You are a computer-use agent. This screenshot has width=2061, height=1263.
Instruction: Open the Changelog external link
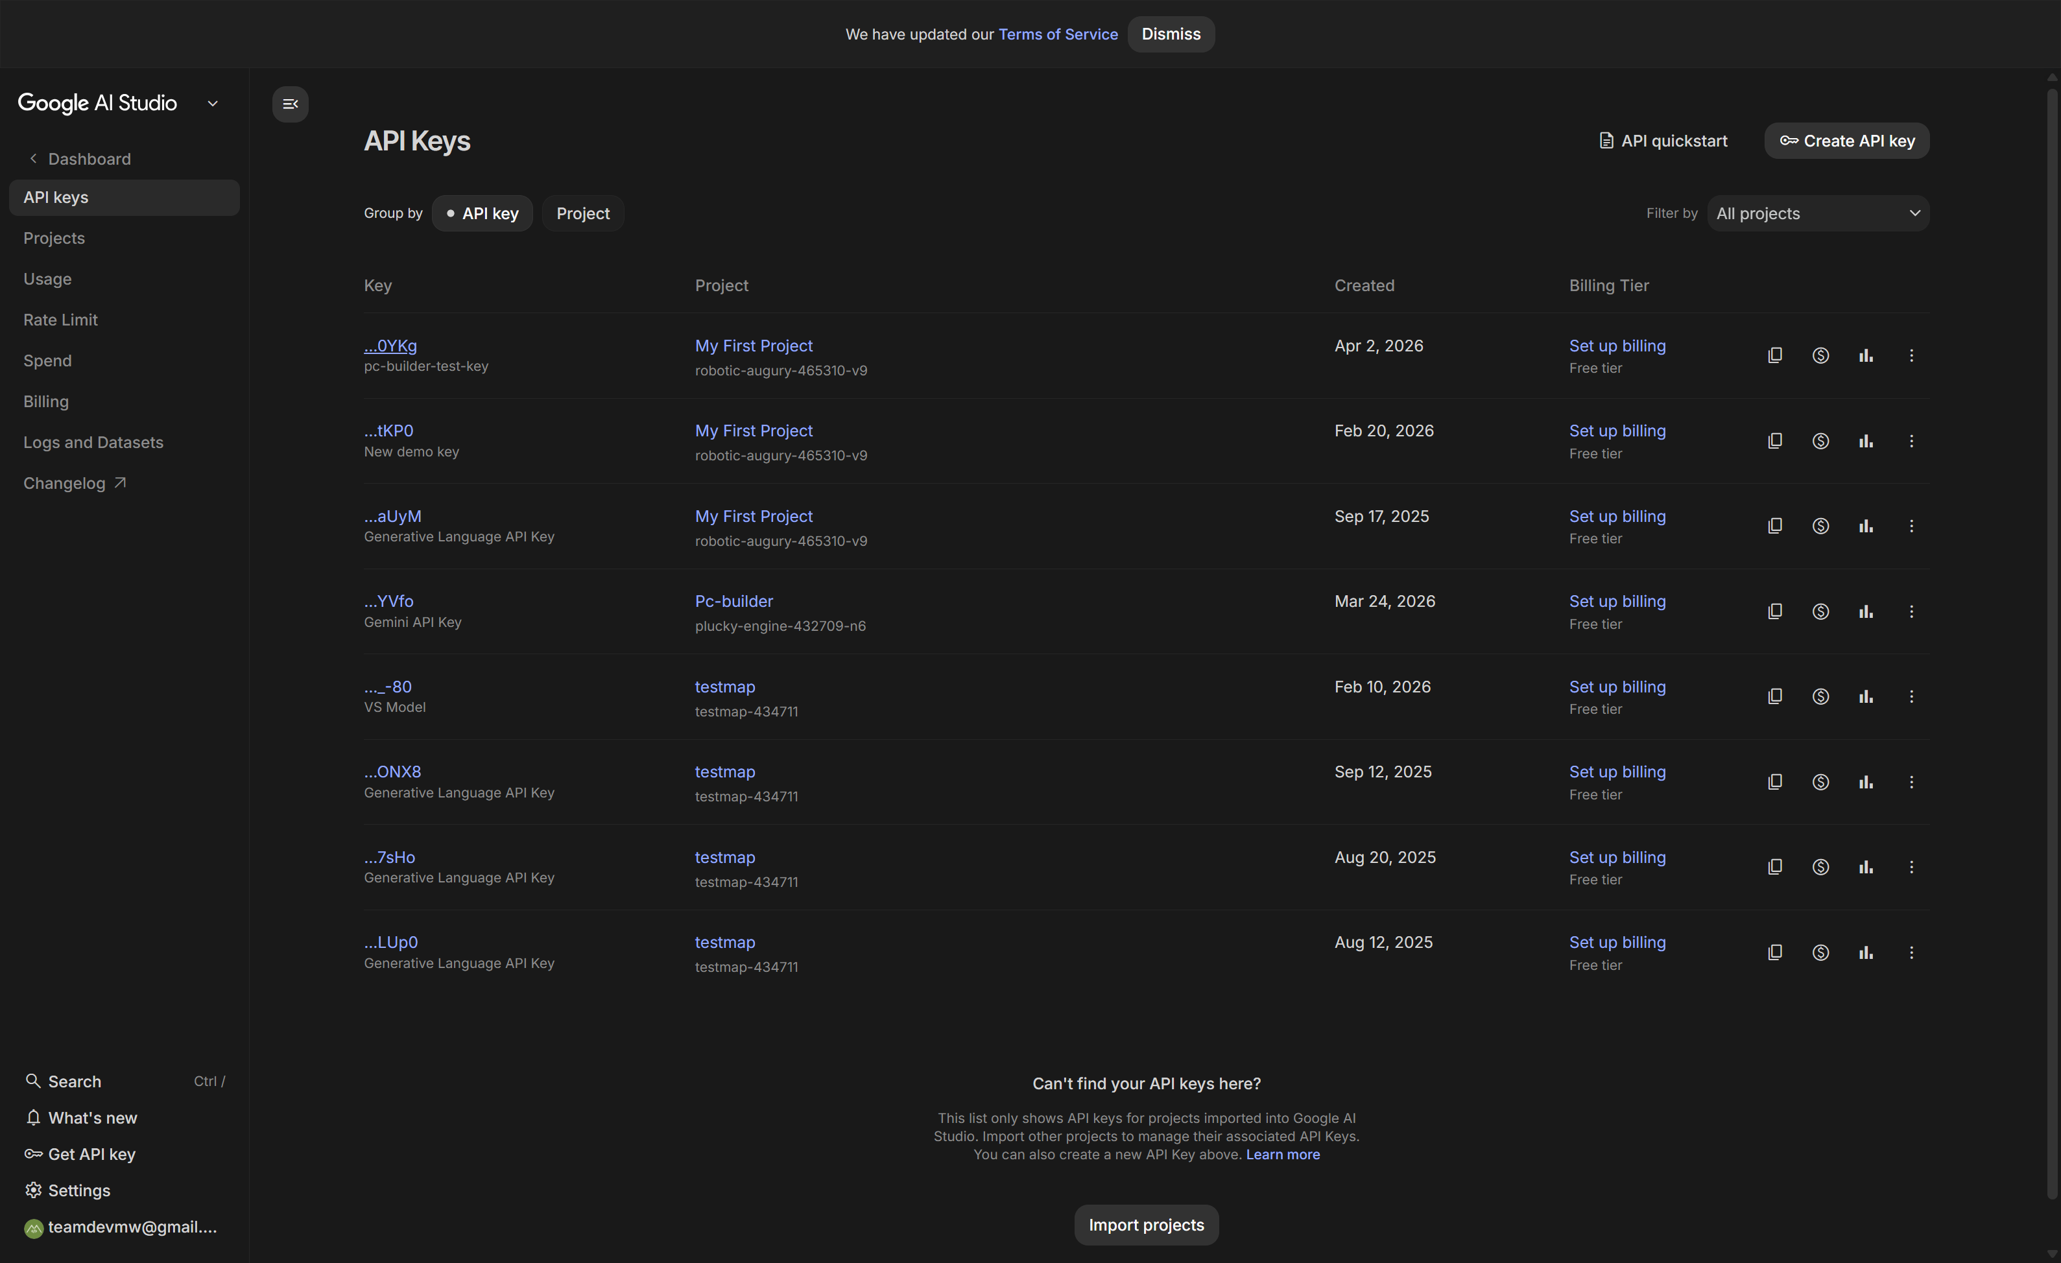click(124, 484)
